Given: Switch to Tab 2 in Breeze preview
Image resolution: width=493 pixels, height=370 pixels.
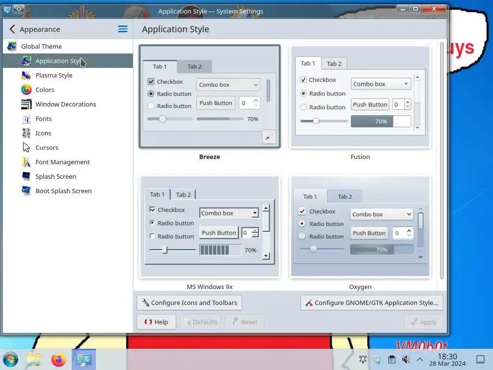Looking at the screenshot, I should [195, 66].
